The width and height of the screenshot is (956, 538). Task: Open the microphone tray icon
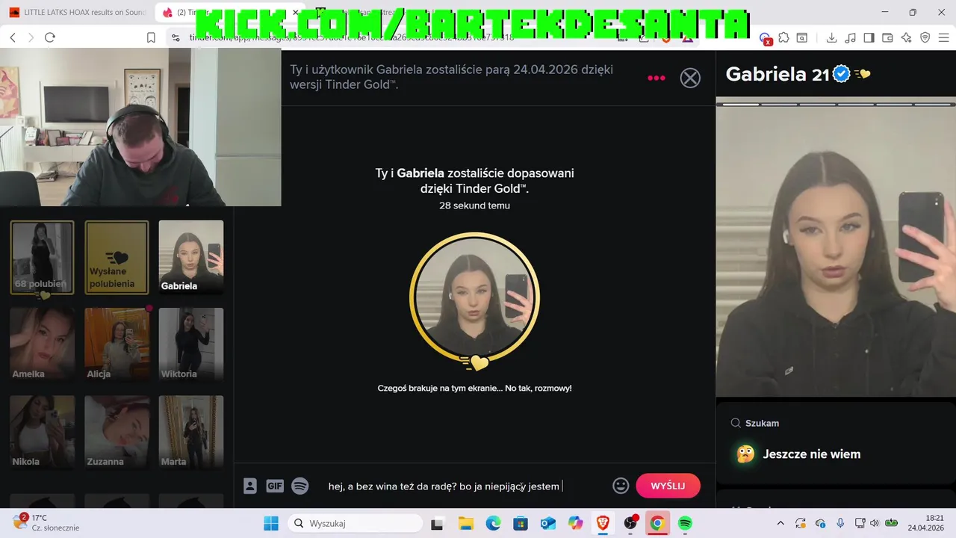point(840,523)
